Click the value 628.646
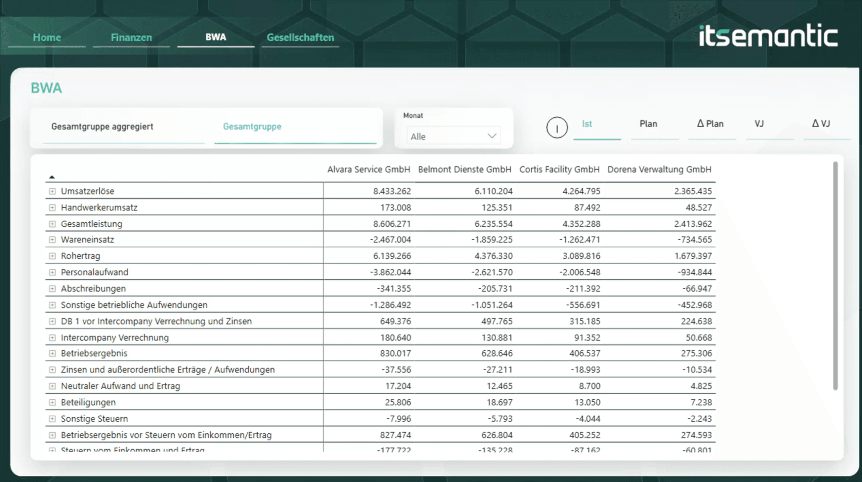The image size is (862, 482). pyautogui.click(x=497, y=353)
